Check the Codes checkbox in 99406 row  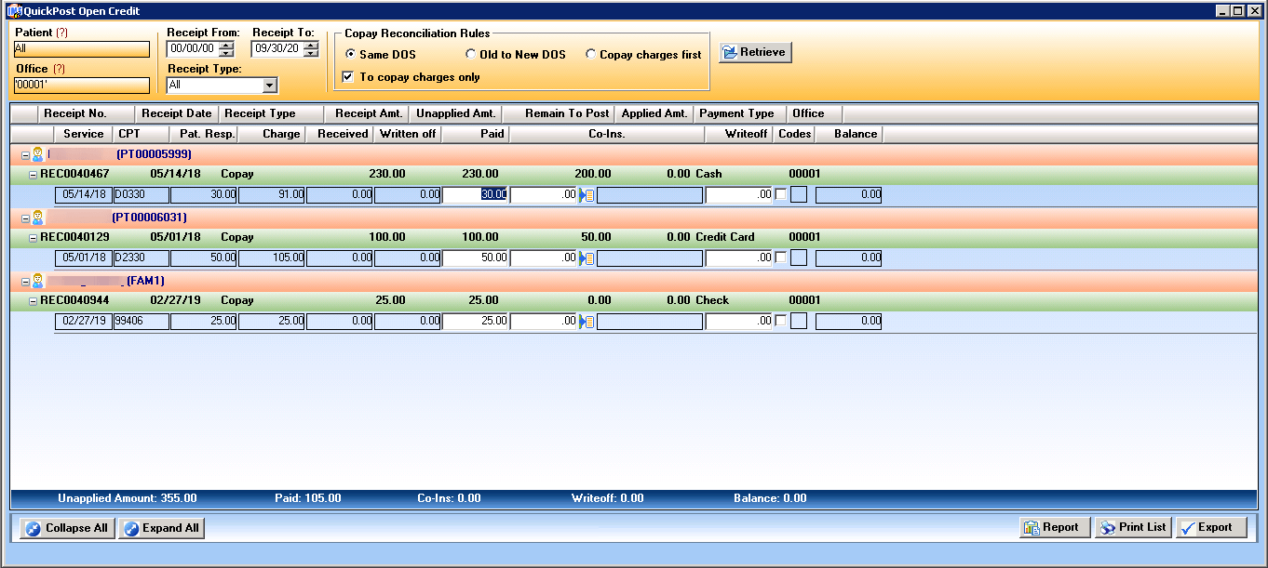pyautogui.click(x=780, y=321)
